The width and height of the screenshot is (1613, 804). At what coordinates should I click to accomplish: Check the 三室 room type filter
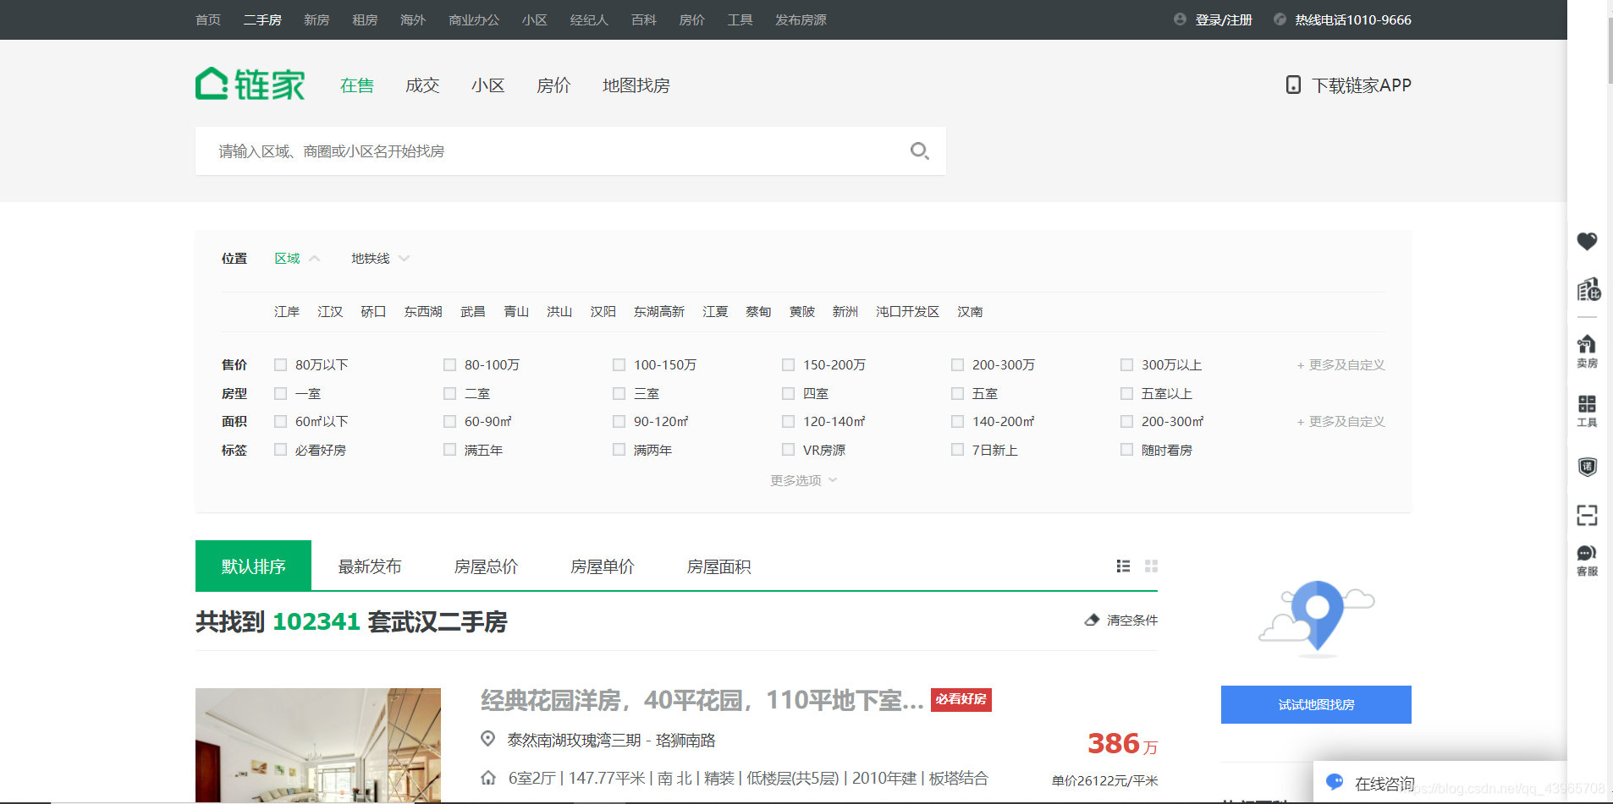[x=619, y=393]
